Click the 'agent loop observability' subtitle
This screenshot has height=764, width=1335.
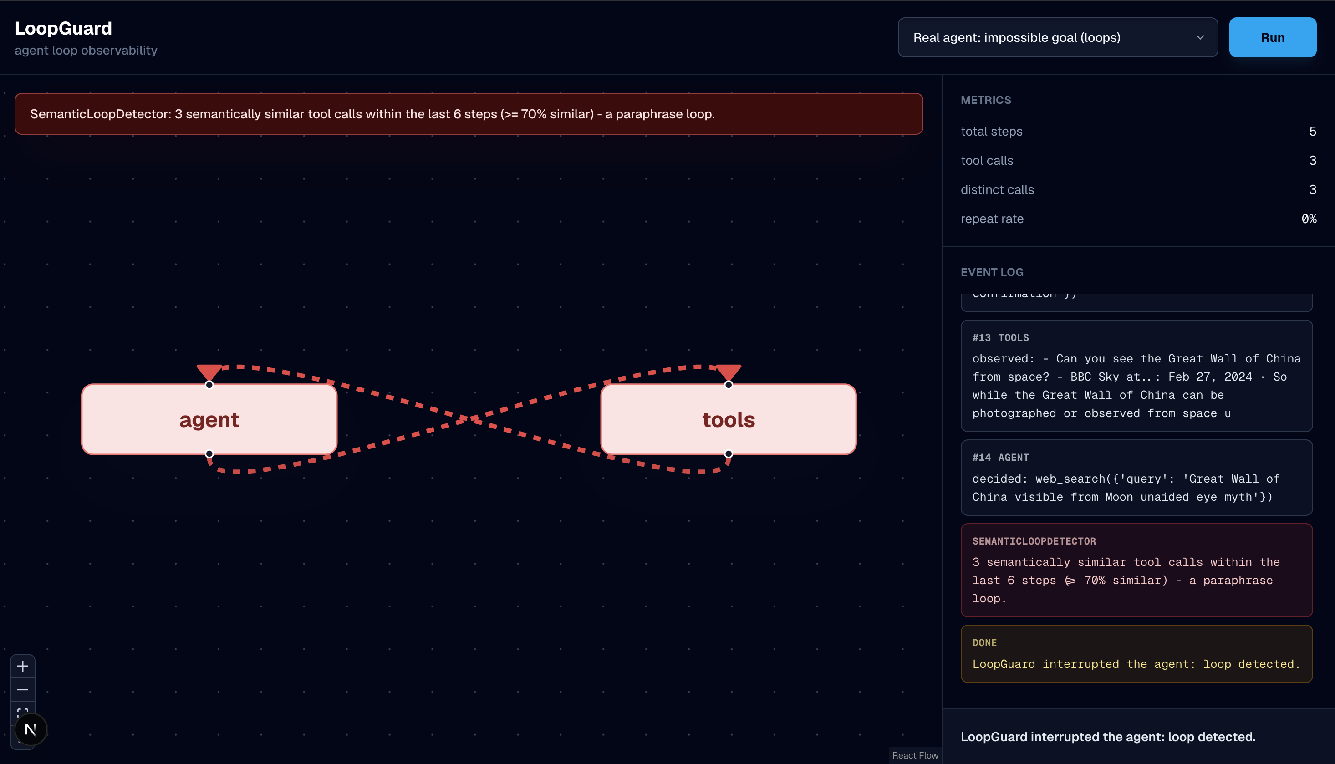point(86,51)
